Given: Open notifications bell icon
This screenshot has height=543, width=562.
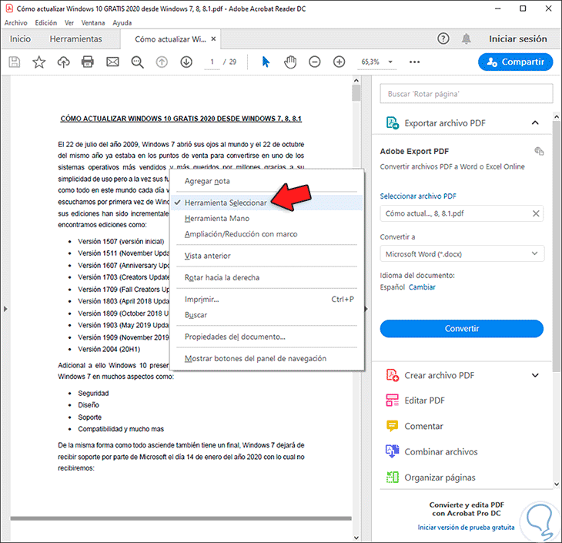Looking at the screenshot, I should pyautogui.click(x=466, y=39).
